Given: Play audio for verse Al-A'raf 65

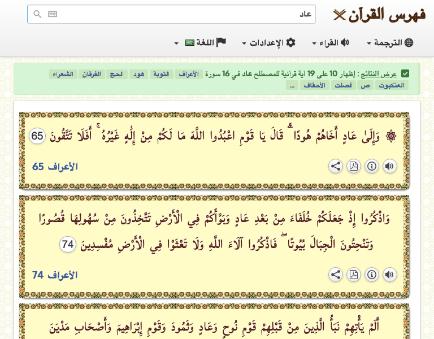Looking at the screenshot, I should 389,166.
